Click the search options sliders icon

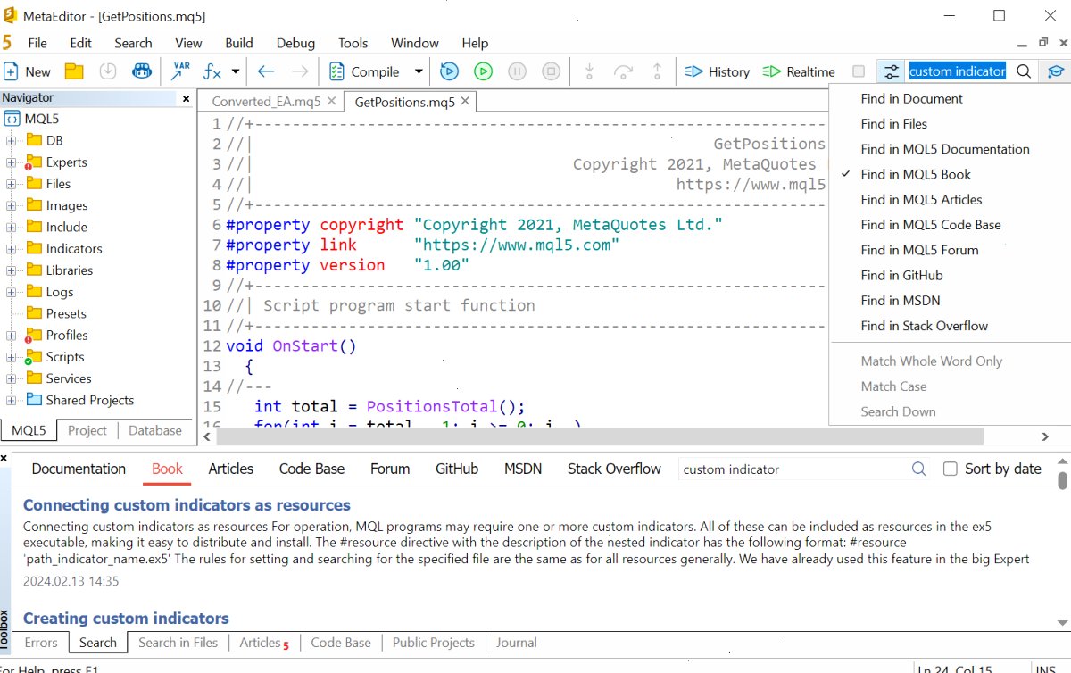tap(891, 71)
